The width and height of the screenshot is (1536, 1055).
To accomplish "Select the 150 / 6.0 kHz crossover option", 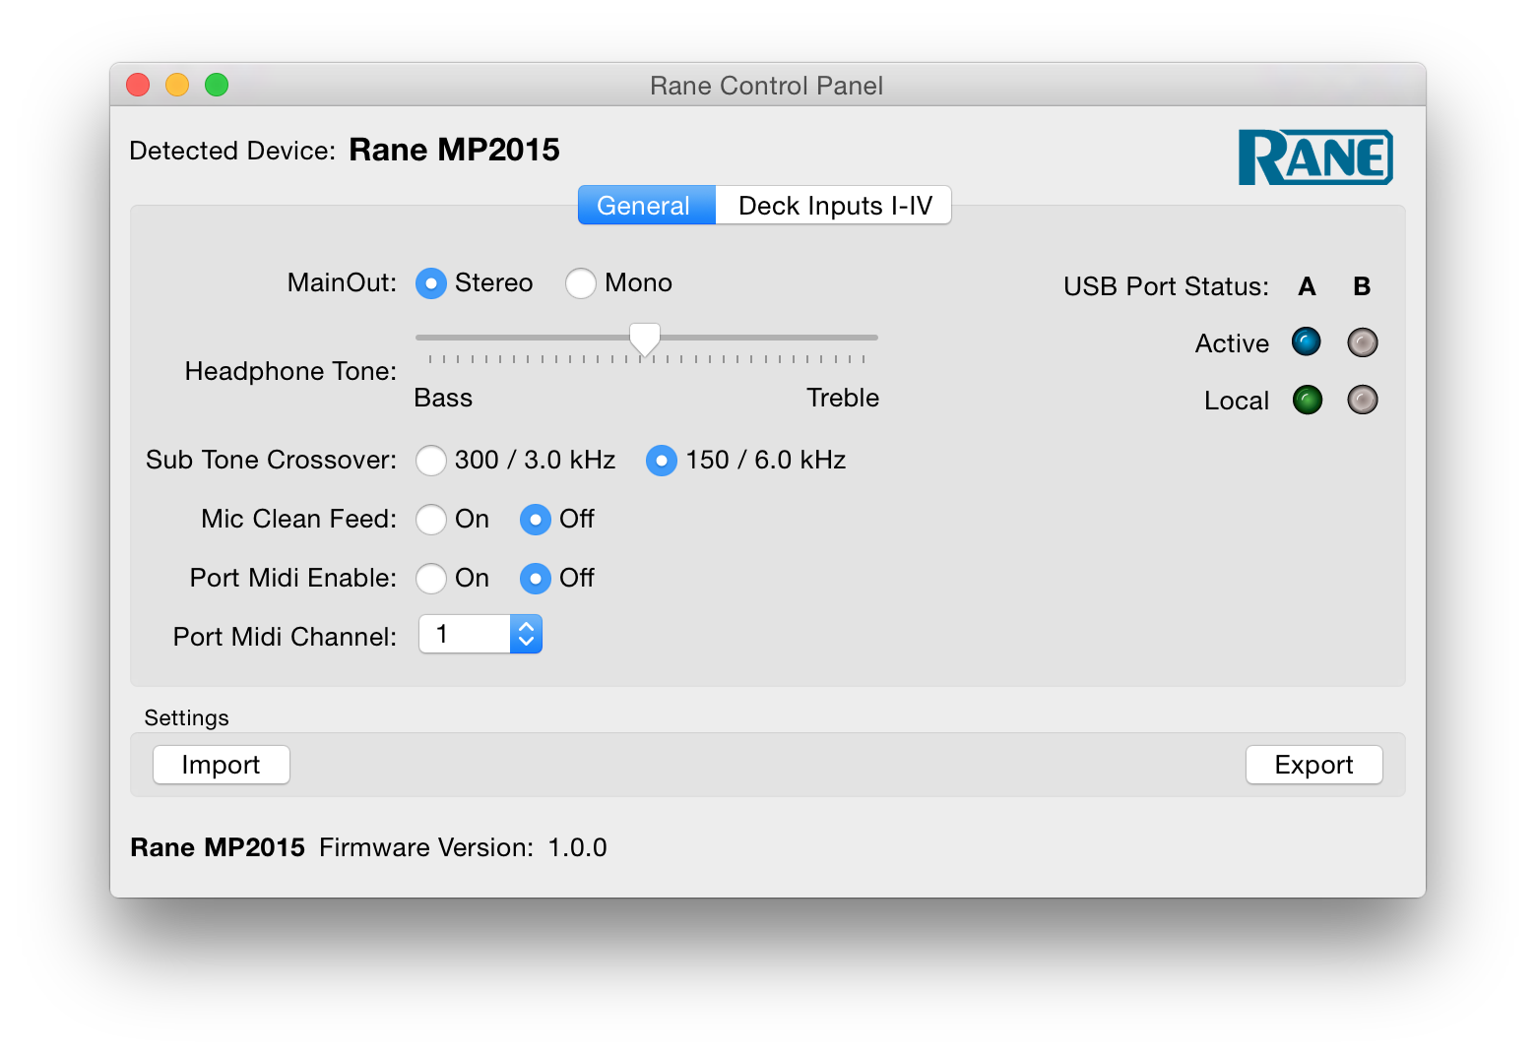I will tap(662, 461).
